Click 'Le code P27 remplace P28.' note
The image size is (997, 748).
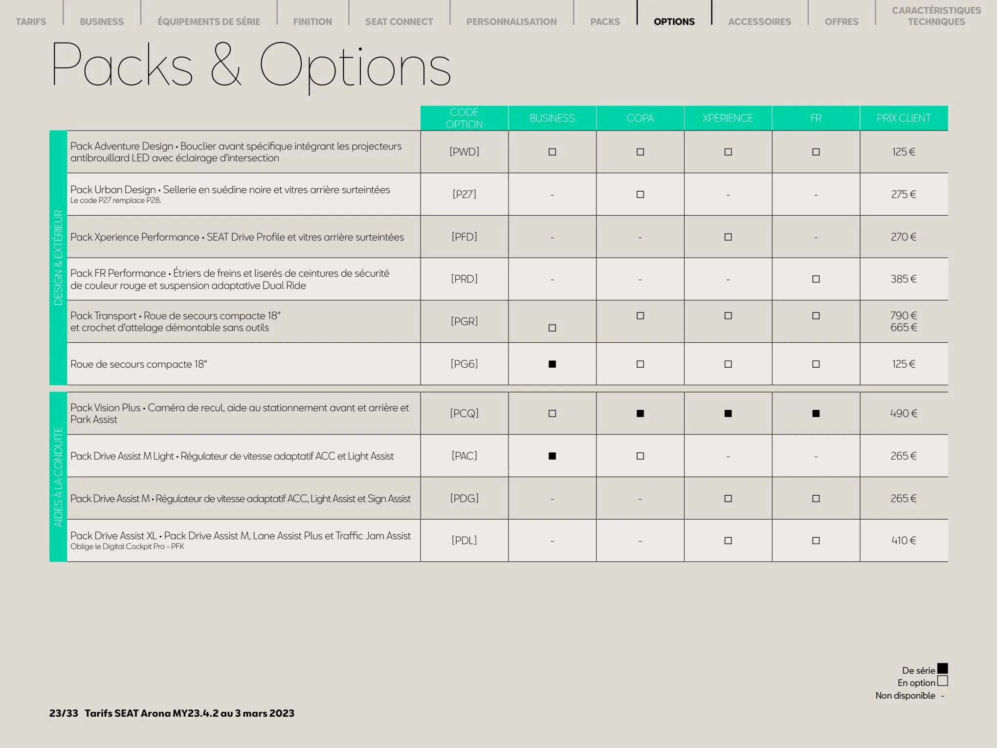click(115, 200)
